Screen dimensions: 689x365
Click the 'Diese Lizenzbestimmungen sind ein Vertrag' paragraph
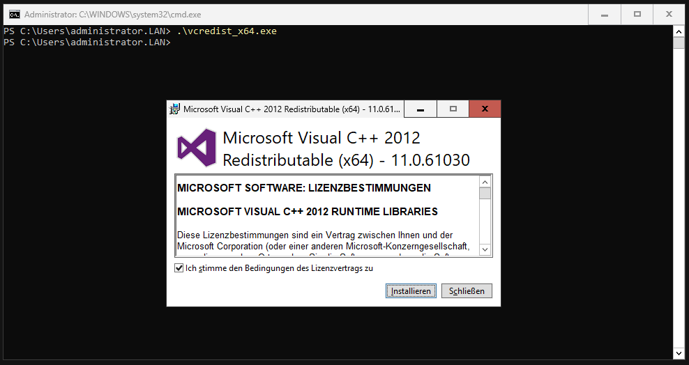click(324, 241)
